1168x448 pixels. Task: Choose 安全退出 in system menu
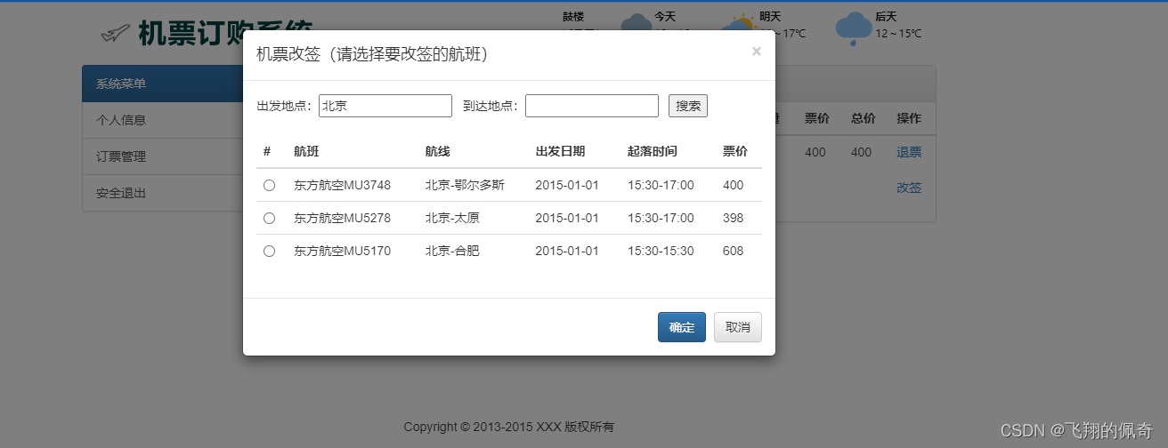(162, 193)
